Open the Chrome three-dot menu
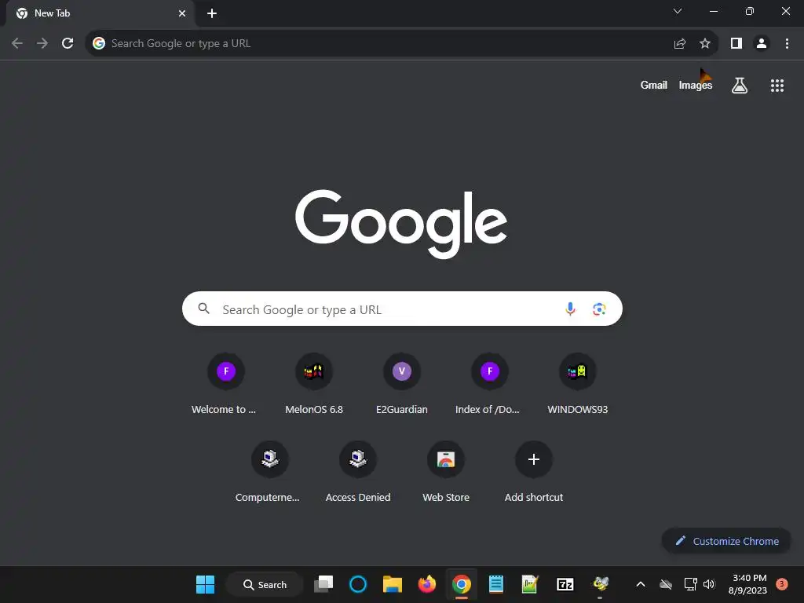Screen dimensions: 804x603 (x=787, y=44)
